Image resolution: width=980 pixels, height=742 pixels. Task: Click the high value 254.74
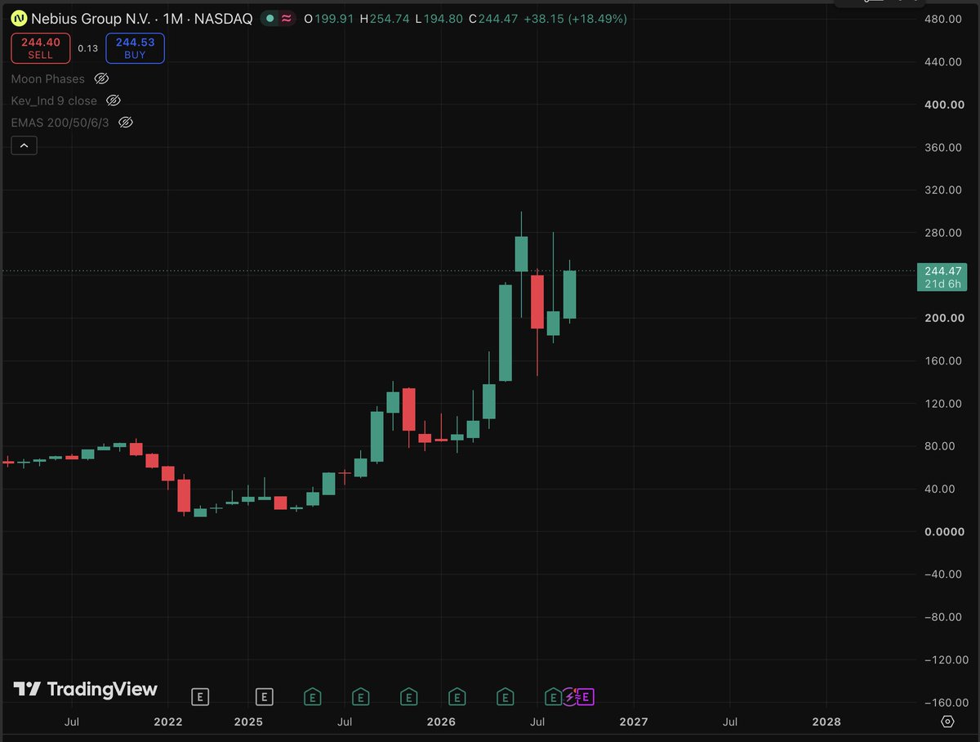click(x=391, y=18)
